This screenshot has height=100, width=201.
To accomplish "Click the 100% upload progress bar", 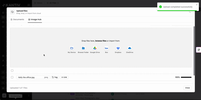I will (186, 77).
